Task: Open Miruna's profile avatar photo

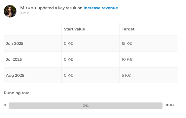Action: [10, 11]
